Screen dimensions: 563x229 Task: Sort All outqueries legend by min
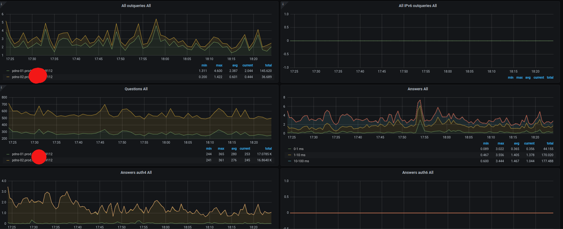(x=204, y=65)
